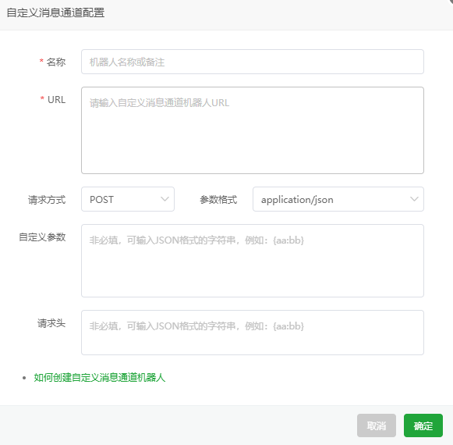
Task: Open the 参数格式 application/json dropdown
Action: [338, 199]
